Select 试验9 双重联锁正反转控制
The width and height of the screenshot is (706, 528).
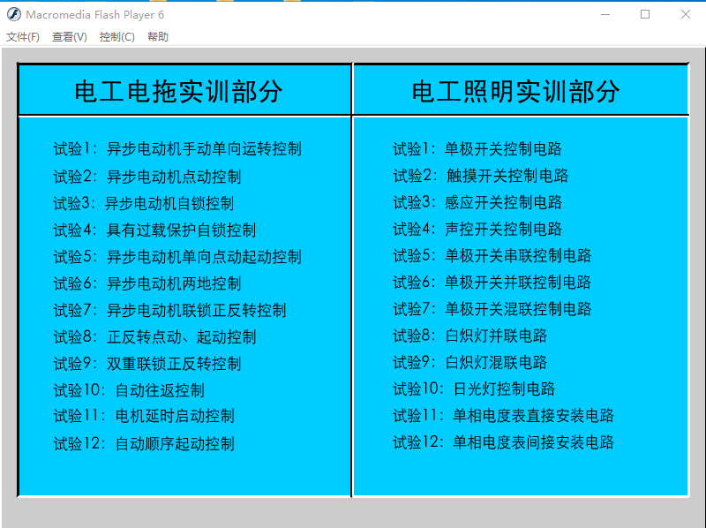147,364
